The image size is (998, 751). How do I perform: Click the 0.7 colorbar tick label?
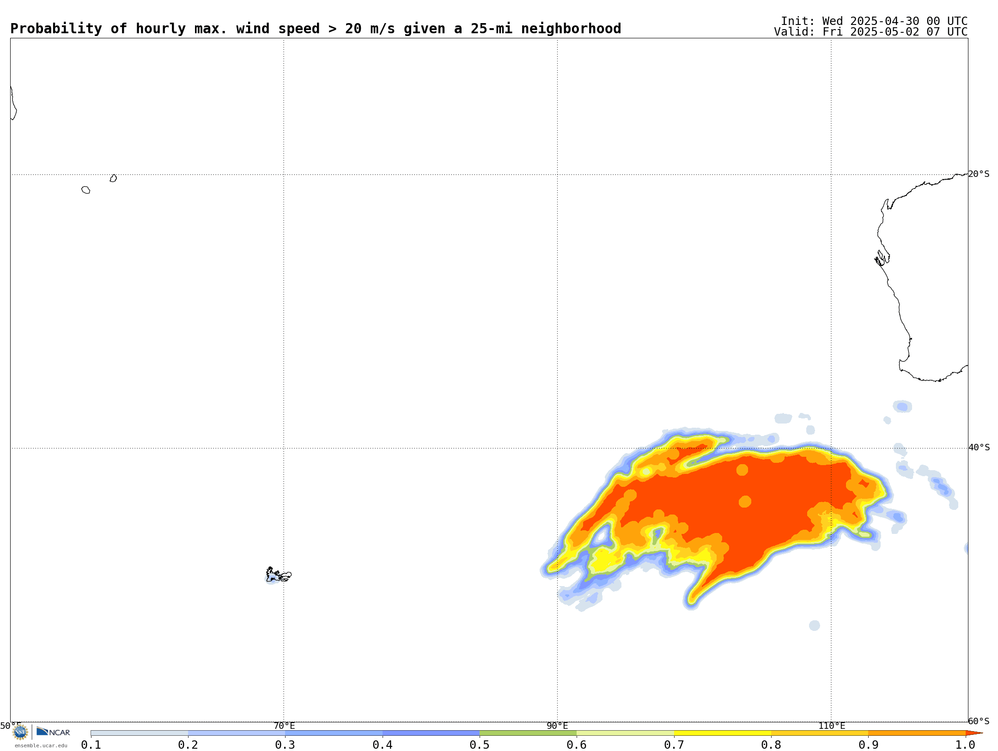pyautogui.click(x=674, y=745)
